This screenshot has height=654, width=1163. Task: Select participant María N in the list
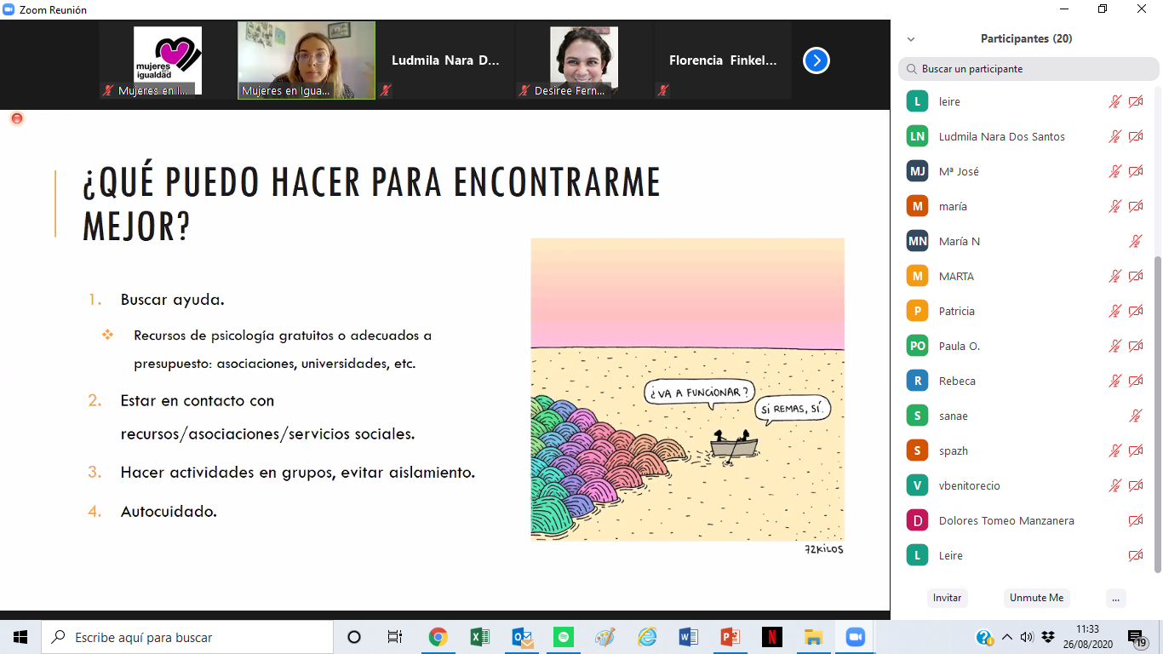[x=1025, y=241]
